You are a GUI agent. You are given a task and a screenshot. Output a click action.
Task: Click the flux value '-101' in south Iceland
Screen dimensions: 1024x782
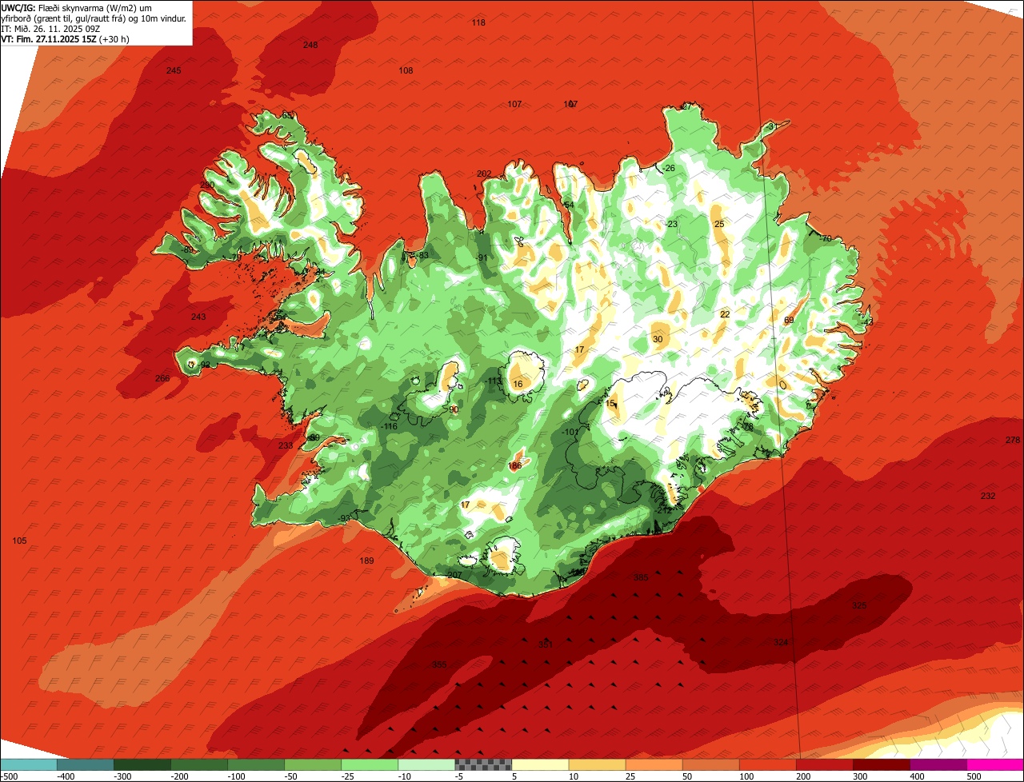pyautogui.click(x=570, y=432)
